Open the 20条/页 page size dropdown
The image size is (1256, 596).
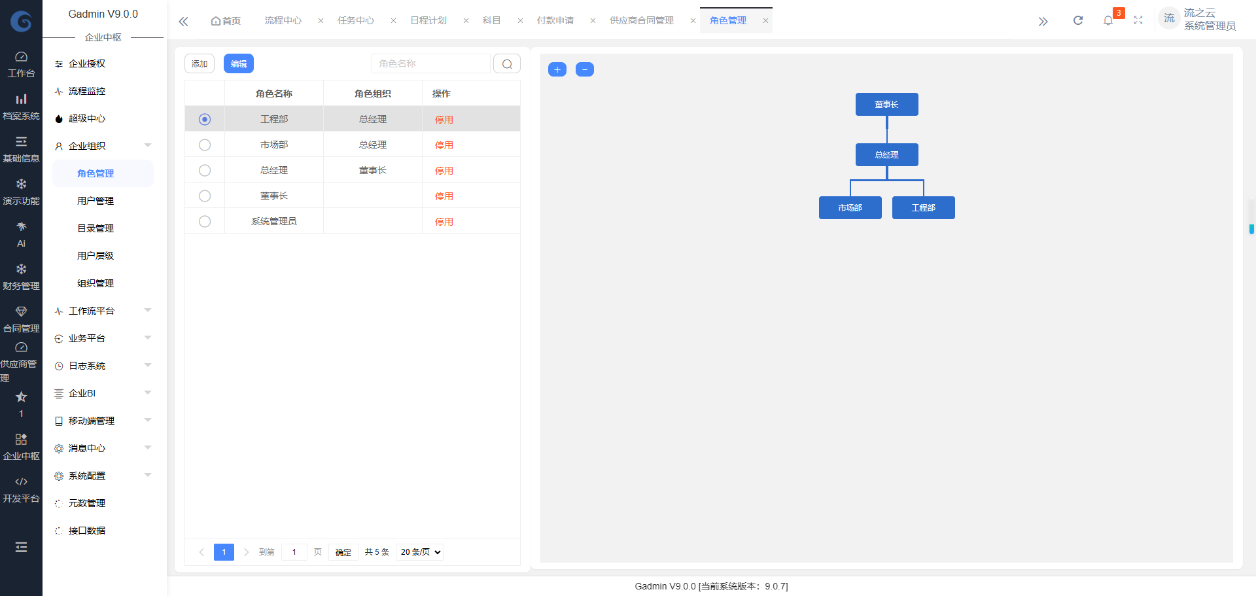(x=419, y=552)
